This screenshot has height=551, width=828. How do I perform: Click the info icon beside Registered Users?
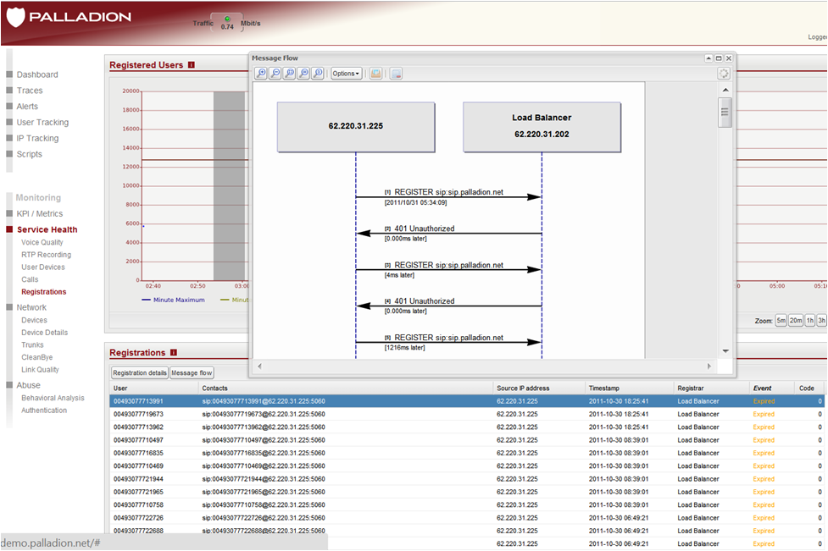(x=192, y=65)
